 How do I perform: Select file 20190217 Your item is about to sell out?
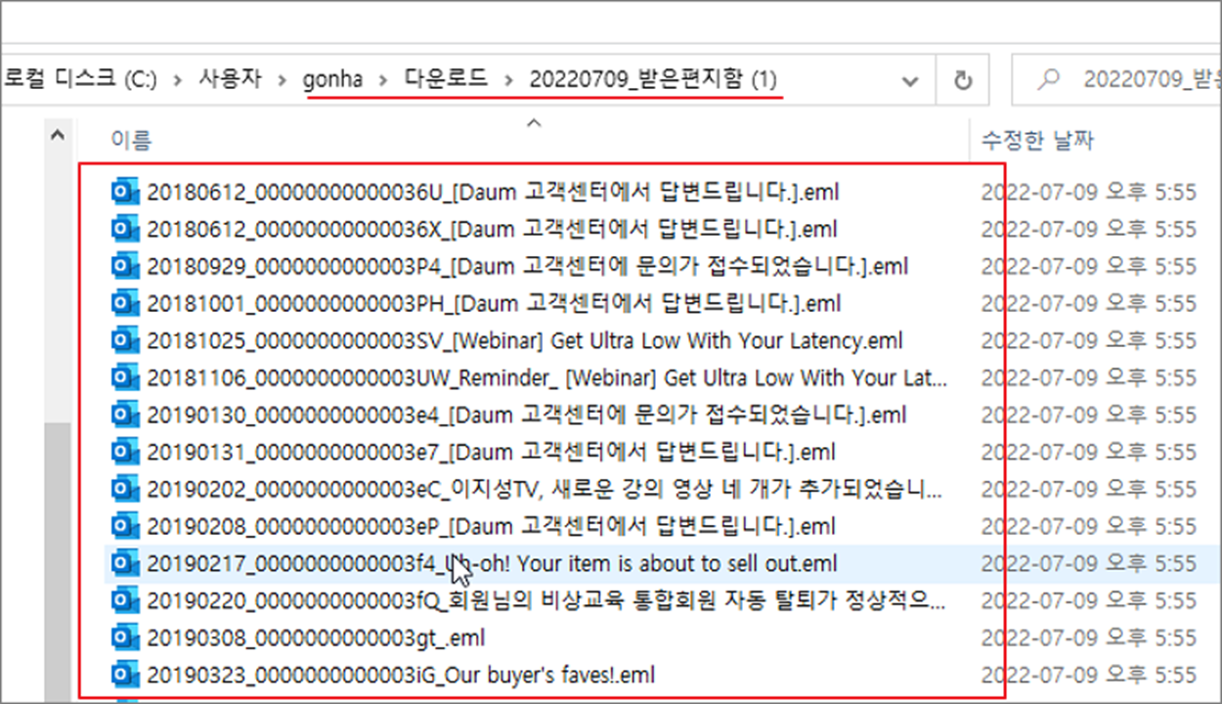click(492, 563)
